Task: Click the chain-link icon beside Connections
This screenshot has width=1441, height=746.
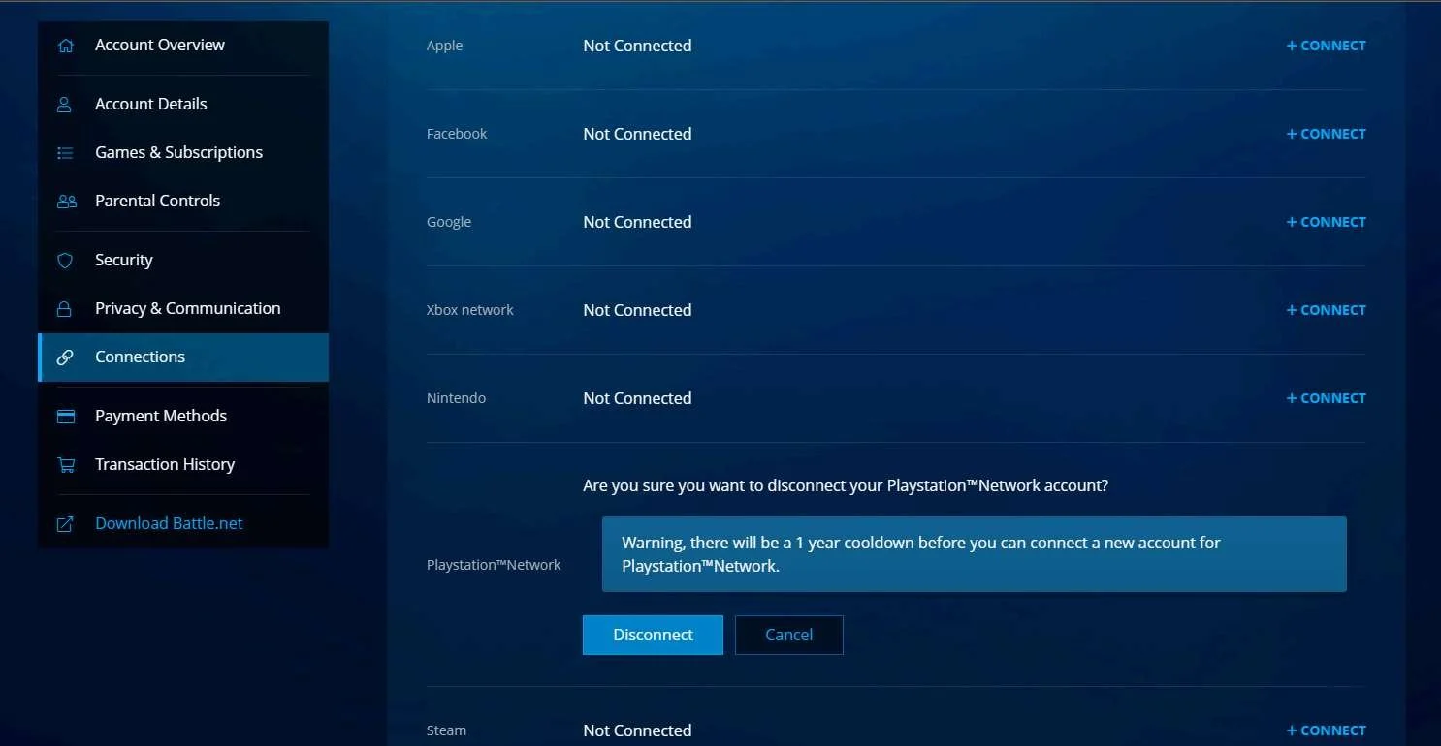Action: tap(65, 357)
